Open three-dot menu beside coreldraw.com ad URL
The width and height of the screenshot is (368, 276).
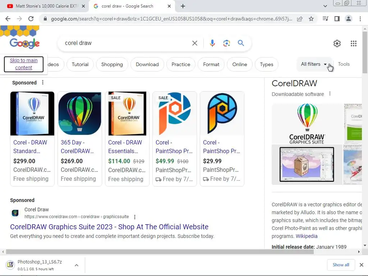tap(134, 217)
